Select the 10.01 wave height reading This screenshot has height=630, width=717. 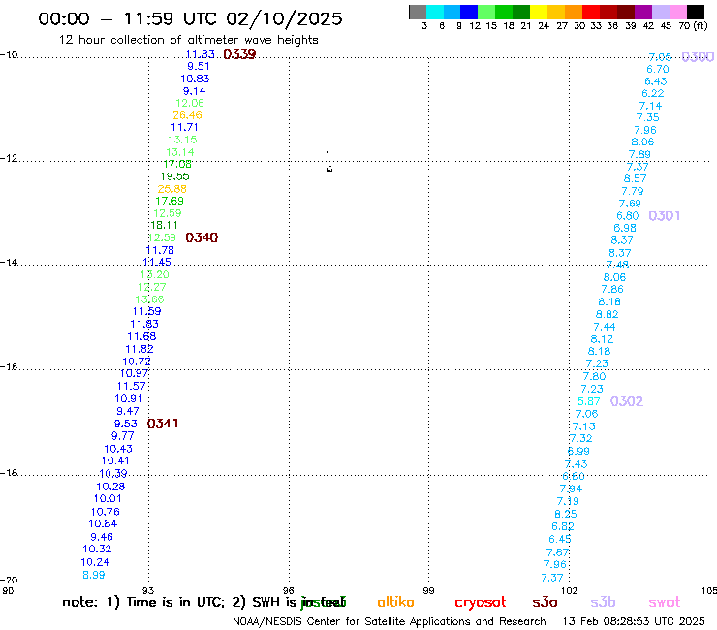coord(108,499)
